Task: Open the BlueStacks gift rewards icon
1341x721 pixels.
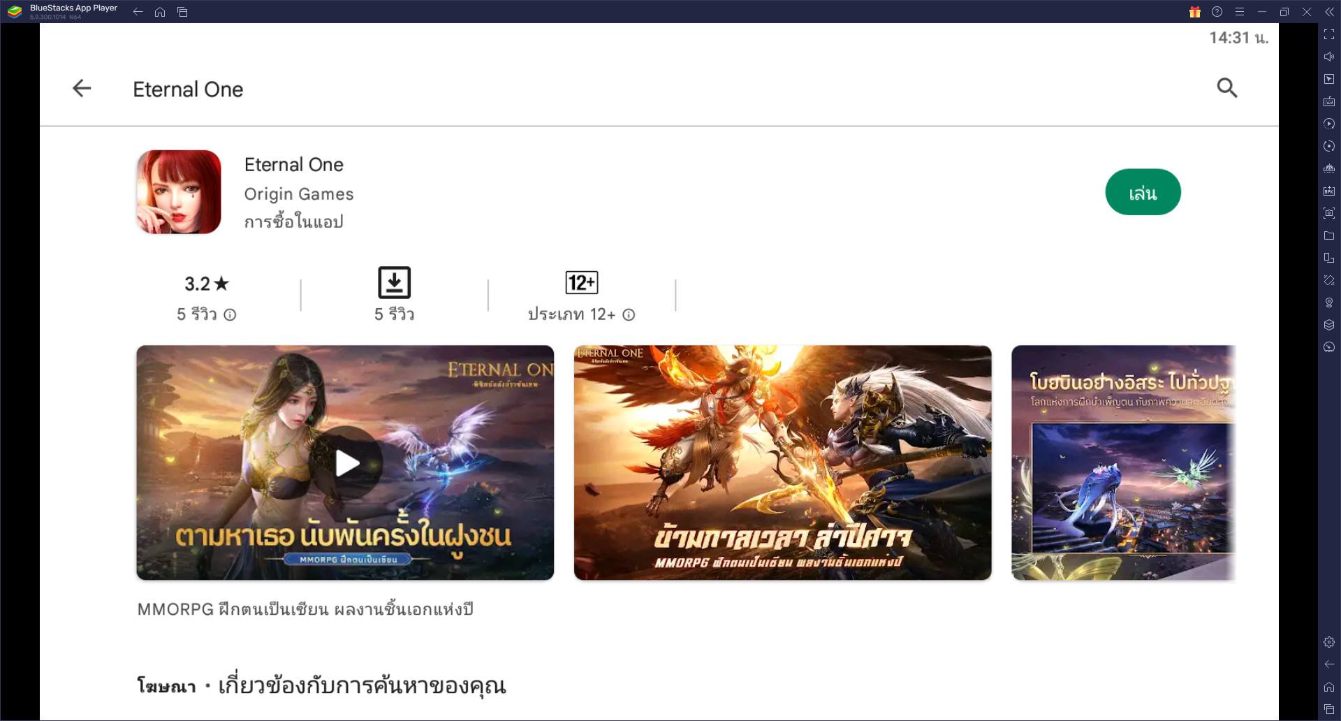Action: click(1194, 12)
